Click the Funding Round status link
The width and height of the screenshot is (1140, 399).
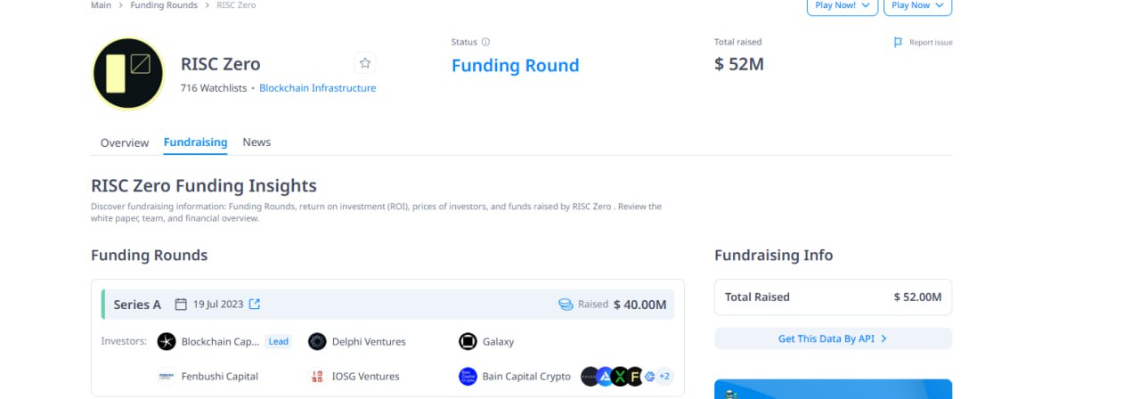pyautogui.click(x=515, y=65)
